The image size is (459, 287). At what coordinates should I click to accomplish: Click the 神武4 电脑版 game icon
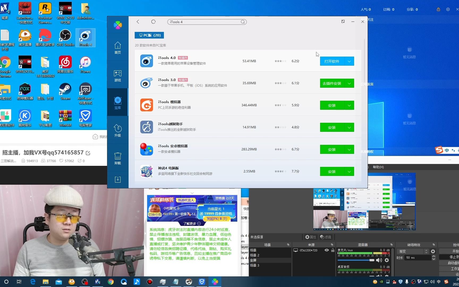(x=147, y=171)
